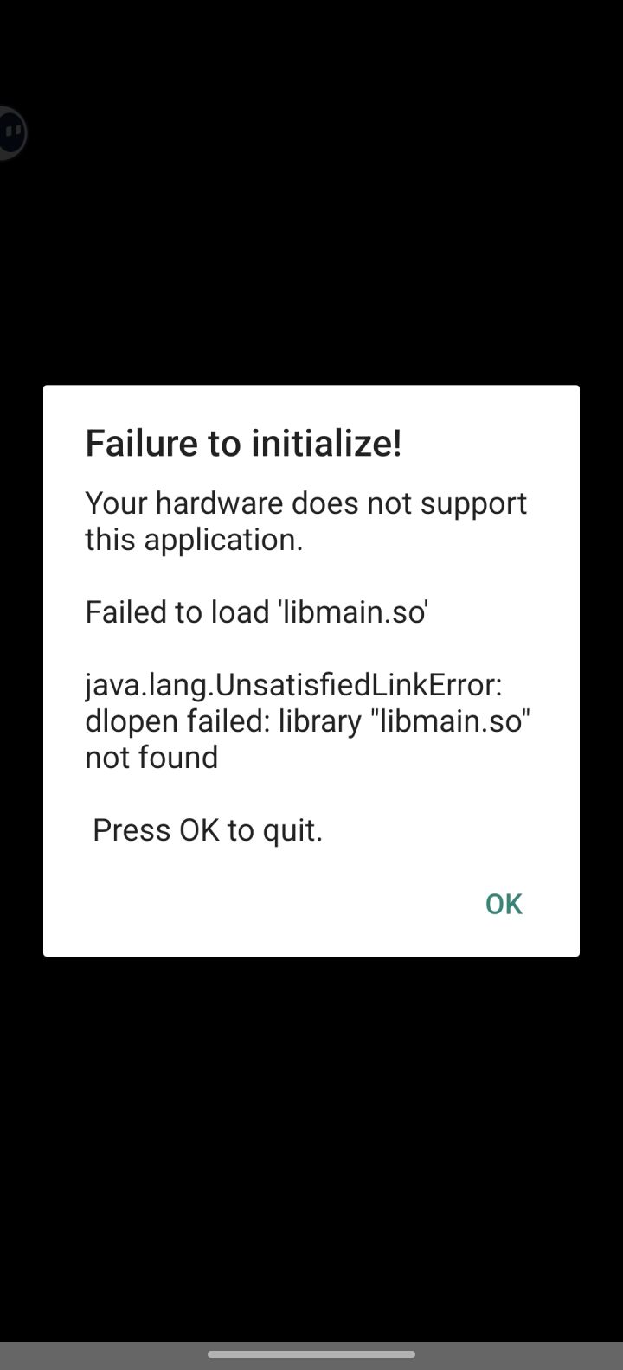The height and width of the screenshot is (1370, 623).
Task: Click the 'not found' error text
Action: pyautogui.click(x=151, y=757)
